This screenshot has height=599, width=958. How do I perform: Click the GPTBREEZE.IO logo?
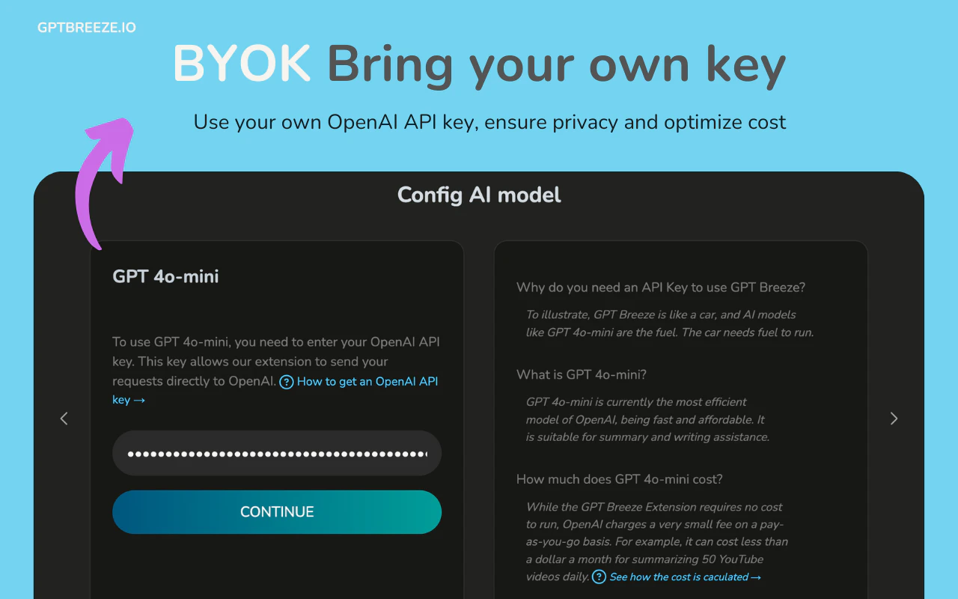pyautogui.click(x=87, y=27)
